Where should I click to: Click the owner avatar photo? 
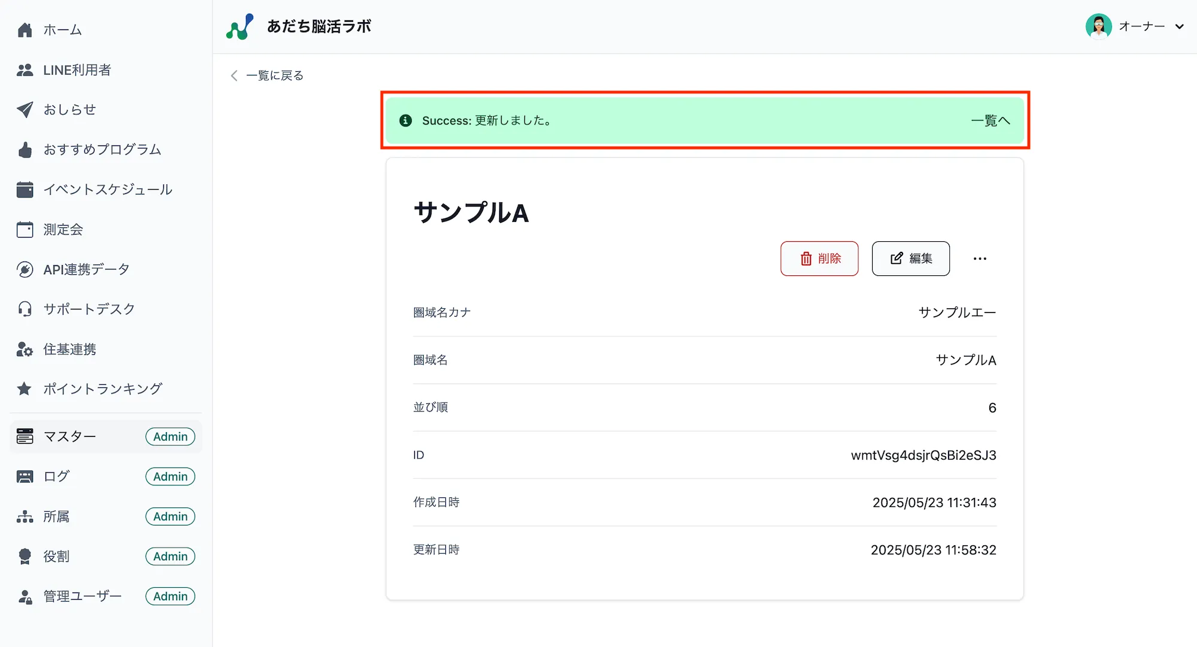coord(1099,26)
